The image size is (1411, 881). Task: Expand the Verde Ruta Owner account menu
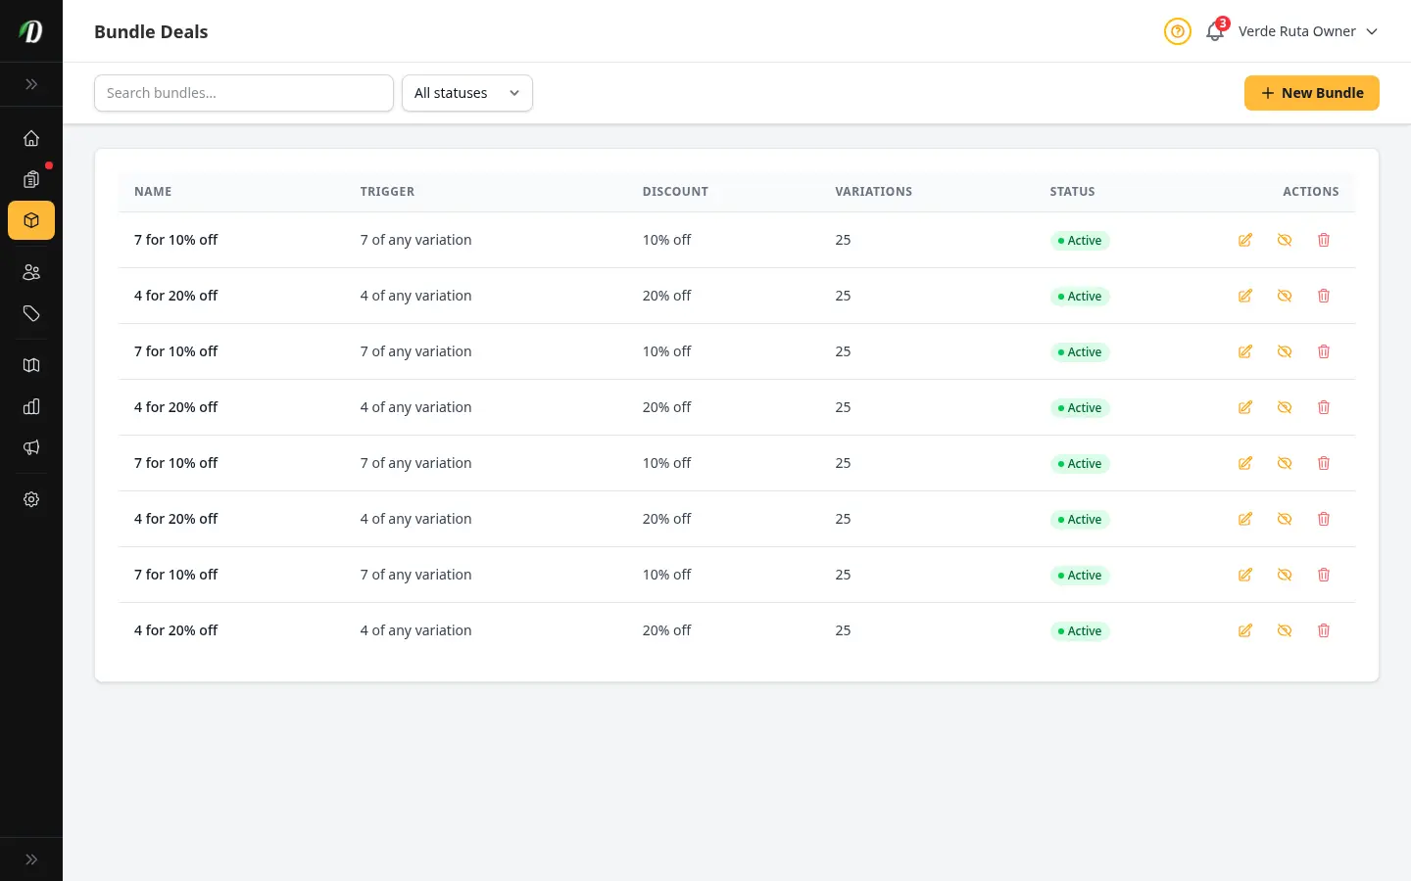1307,31
